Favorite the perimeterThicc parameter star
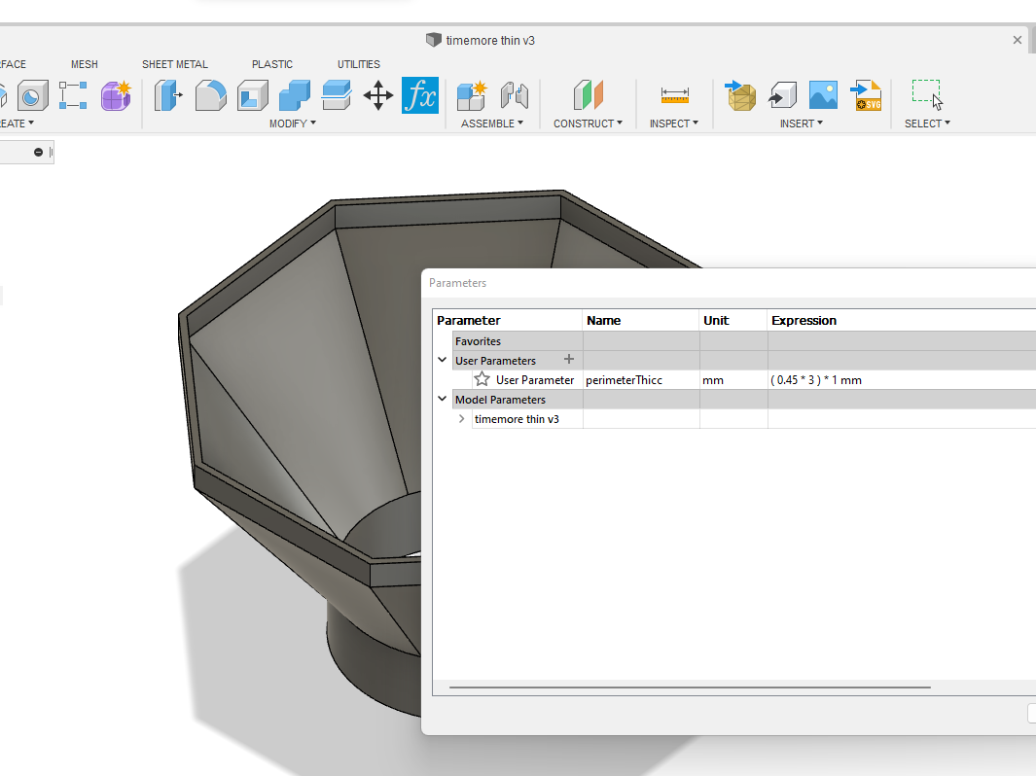The height and width of the screenshot is (776, 1036). 482,380
